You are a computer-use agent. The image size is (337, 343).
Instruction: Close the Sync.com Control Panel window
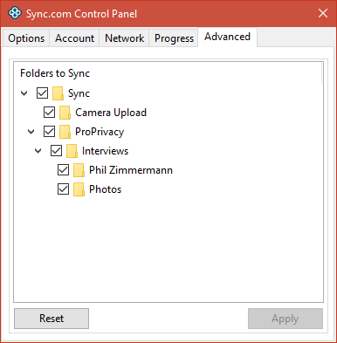(x=323, y=13)
